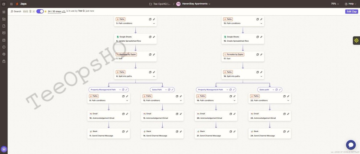This screenshot has height=154, width=360.
Task: Expand step 12 Path conditions
Action: pyautogui.click(x=181, y=101)
